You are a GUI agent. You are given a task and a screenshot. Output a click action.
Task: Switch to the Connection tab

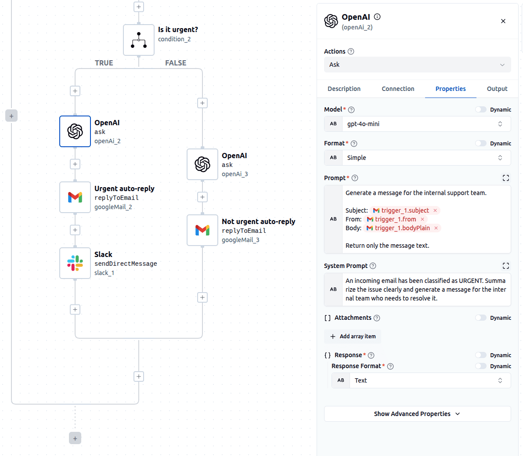point(398,89)
